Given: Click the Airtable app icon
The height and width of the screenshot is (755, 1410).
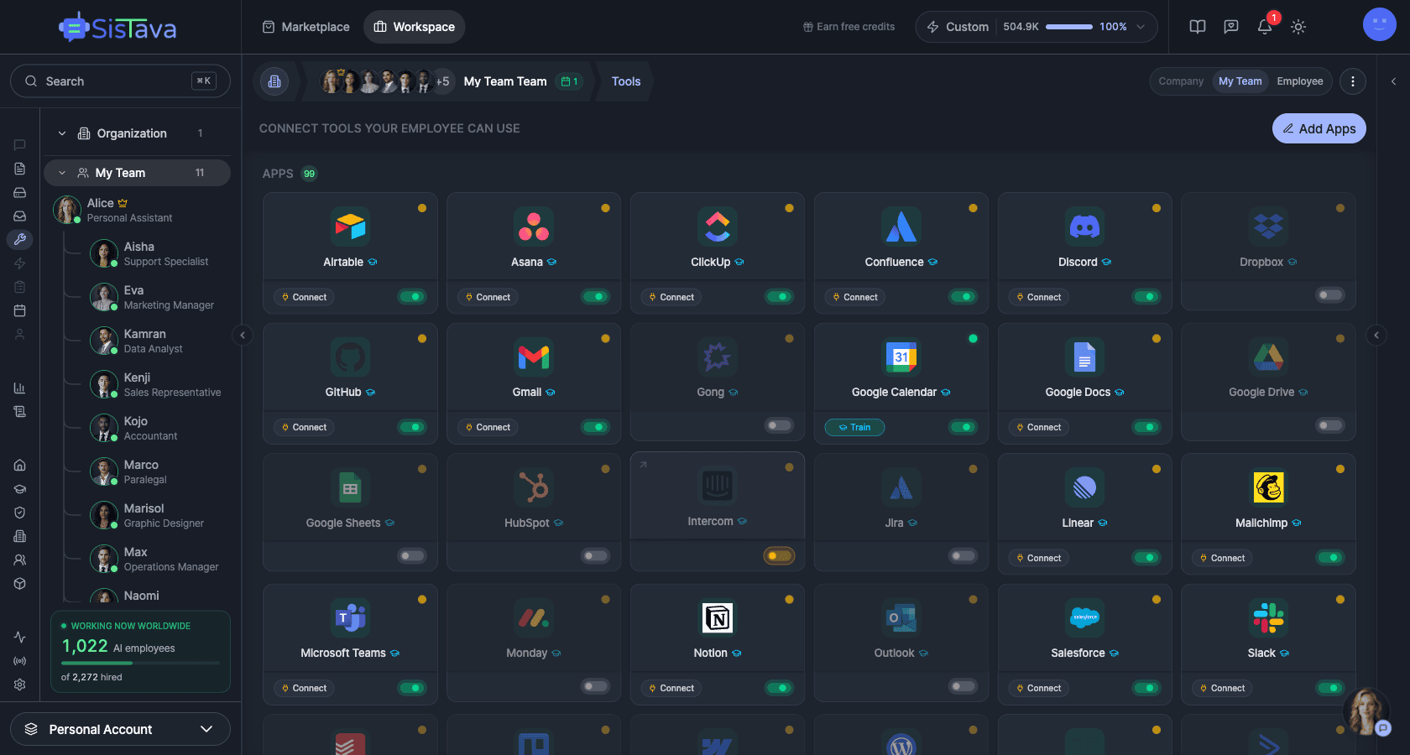Looking at the screenshot, I should click(350, 226).
